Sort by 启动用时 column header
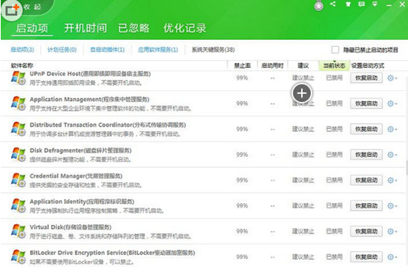 point(272,65)
